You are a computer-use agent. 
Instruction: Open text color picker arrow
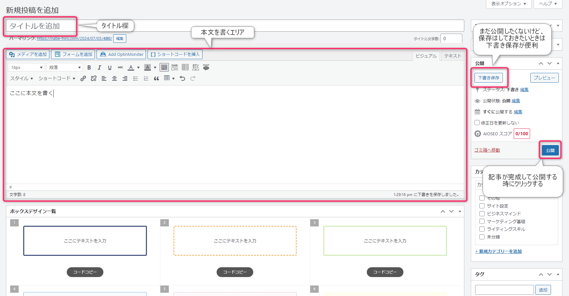(x=138, y=68)
